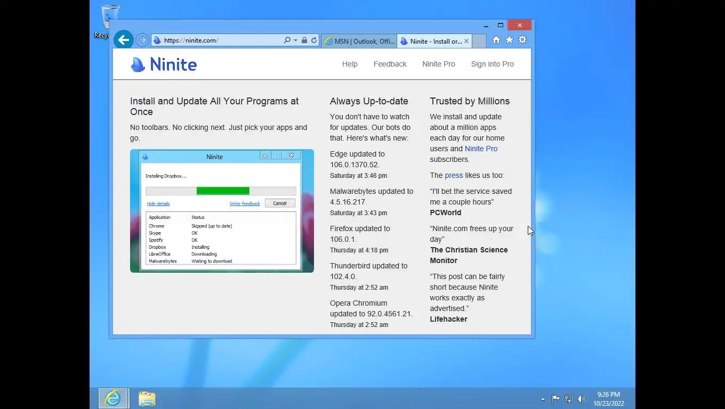Click the browser Forward arrow button

click(x=142, y=40)
